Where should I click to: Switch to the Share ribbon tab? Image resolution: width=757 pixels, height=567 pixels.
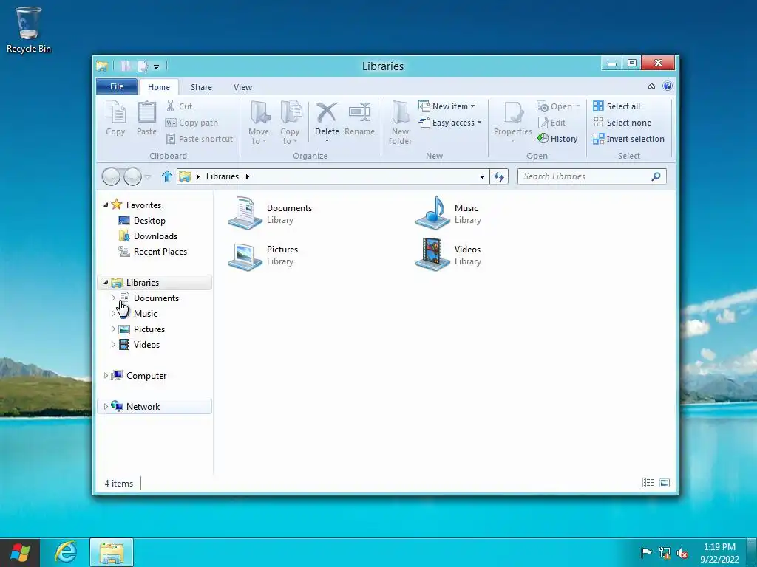tap(201, 87)
